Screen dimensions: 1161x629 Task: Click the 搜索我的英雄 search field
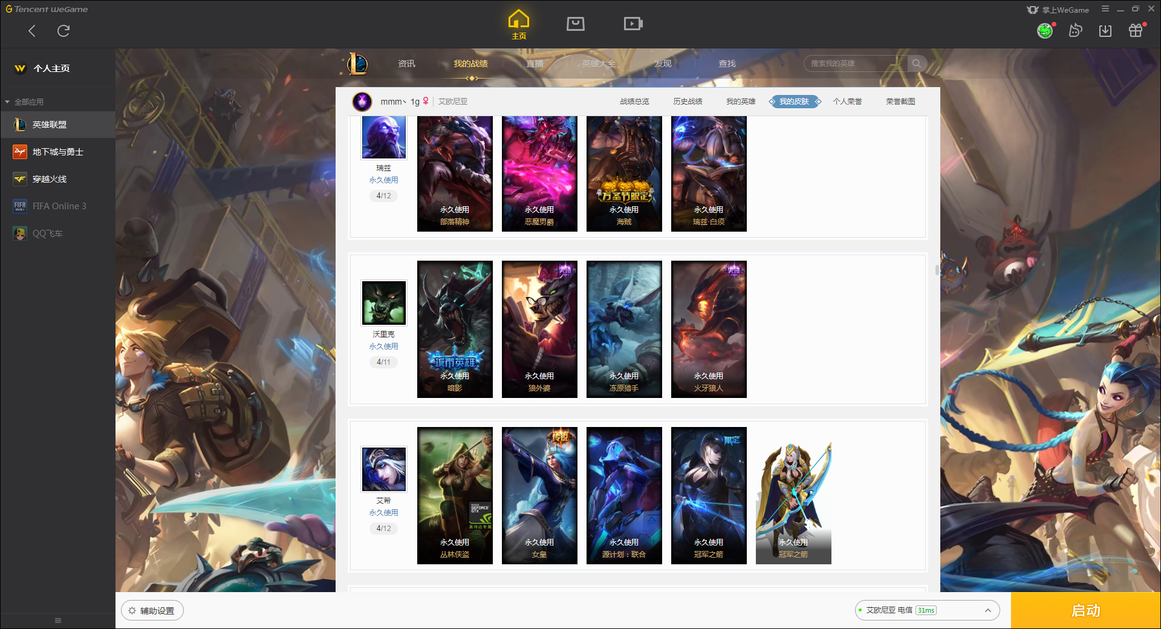[x=856, y=64]
